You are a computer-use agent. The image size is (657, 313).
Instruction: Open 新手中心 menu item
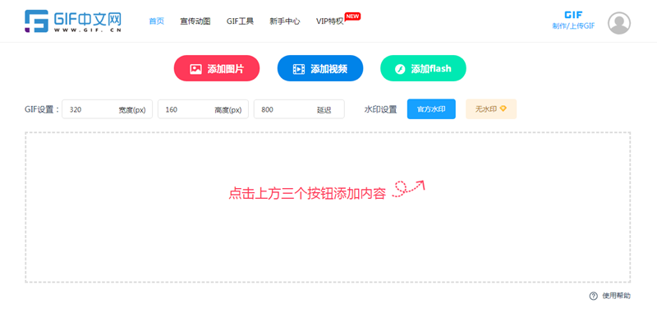coord(285,21)
